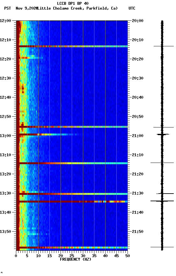Click the 20:50 UTC time label
Viewport: 176px width, 276px height.
click(x=138, y=117)
